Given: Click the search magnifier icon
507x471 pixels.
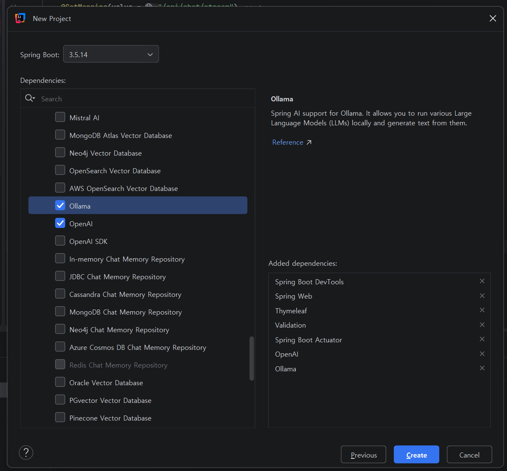Looking at the screenshot, I should [30, 98].
